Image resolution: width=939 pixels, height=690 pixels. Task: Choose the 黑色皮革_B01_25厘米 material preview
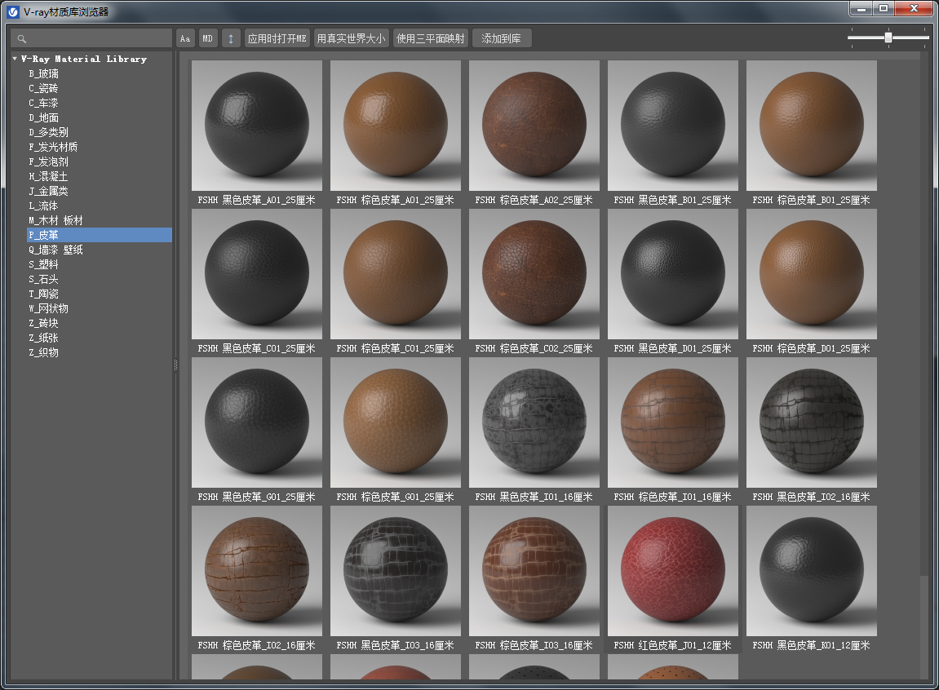point(673,126)
